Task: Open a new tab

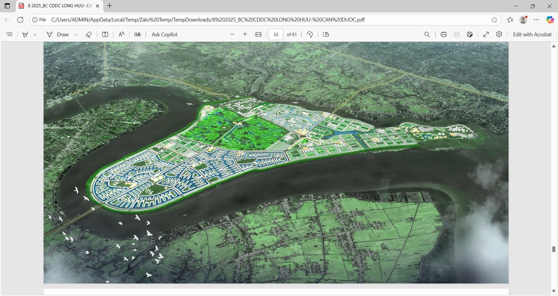Action: click(x=110, y=6)
